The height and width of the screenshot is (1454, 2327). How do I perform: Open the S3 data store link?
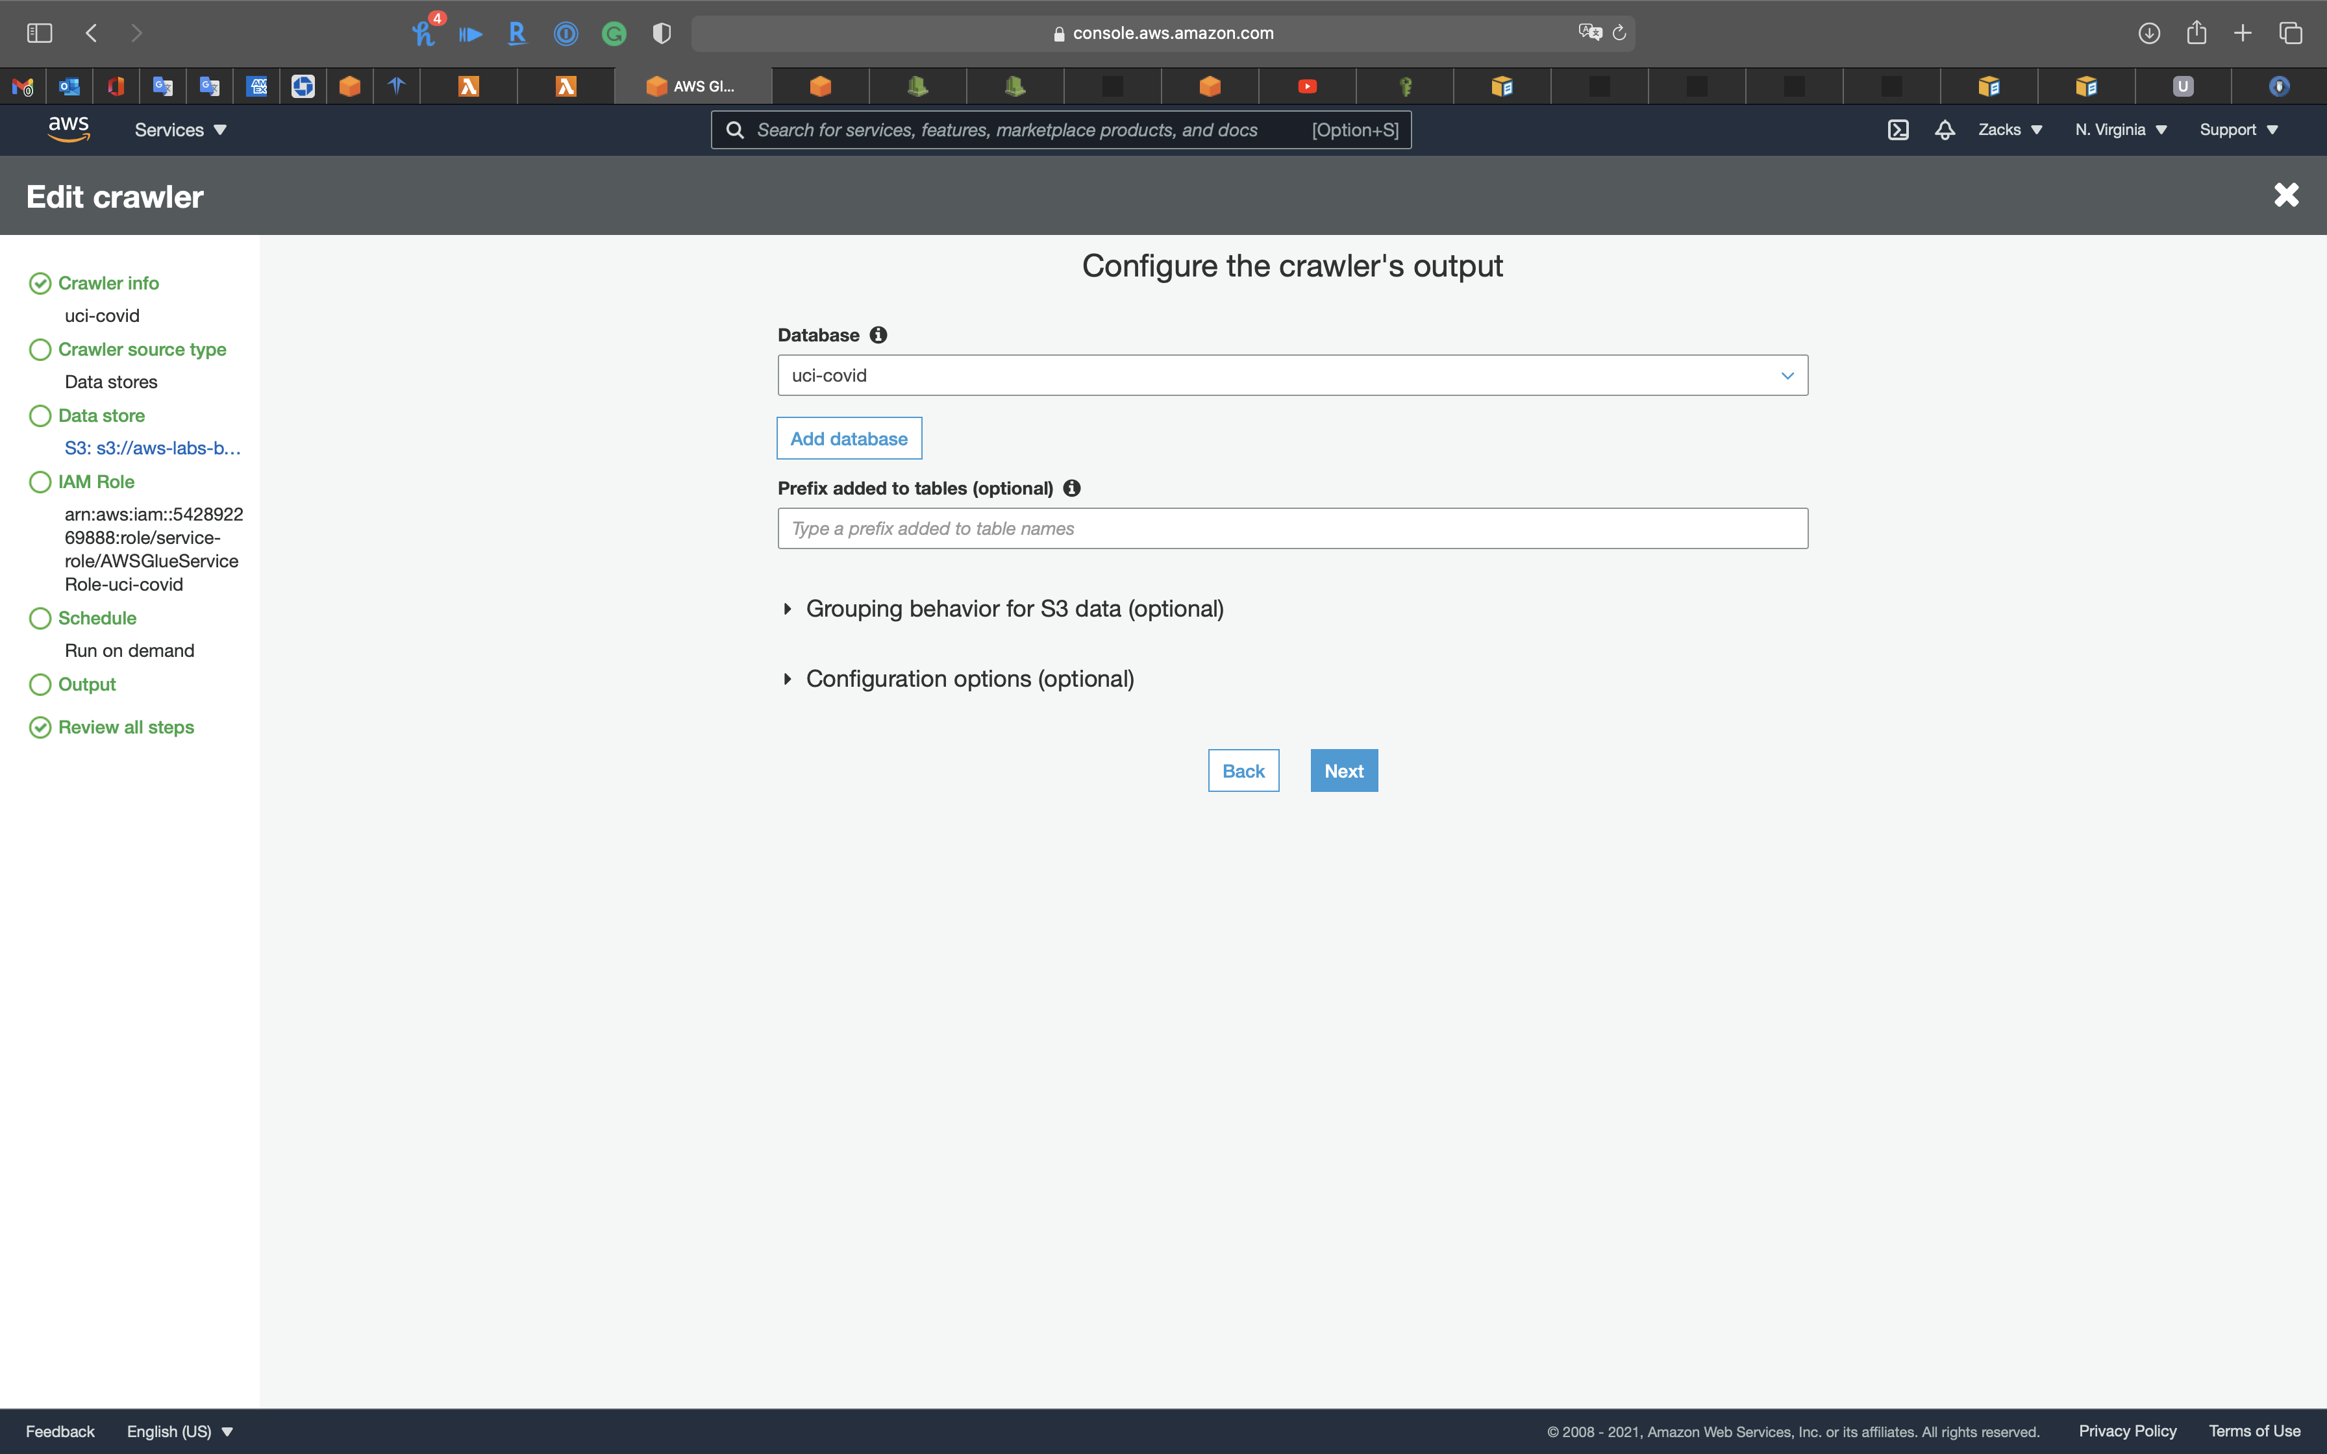coord(152,448)
